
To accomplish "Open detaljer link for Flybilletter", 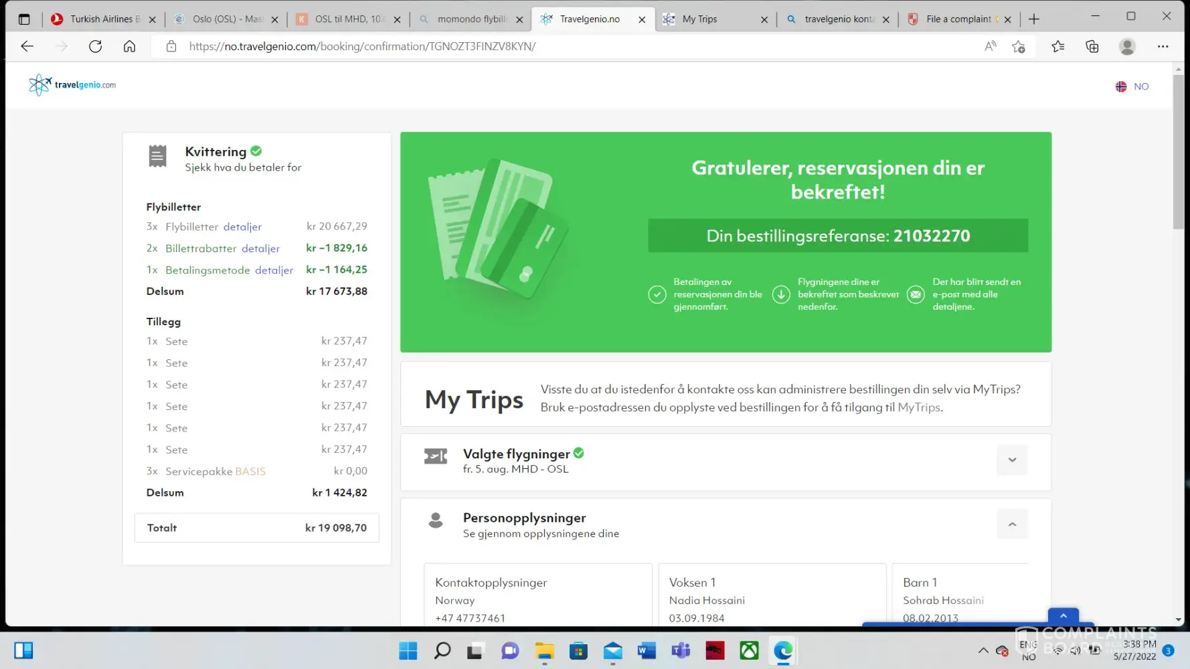I will 242,227.
